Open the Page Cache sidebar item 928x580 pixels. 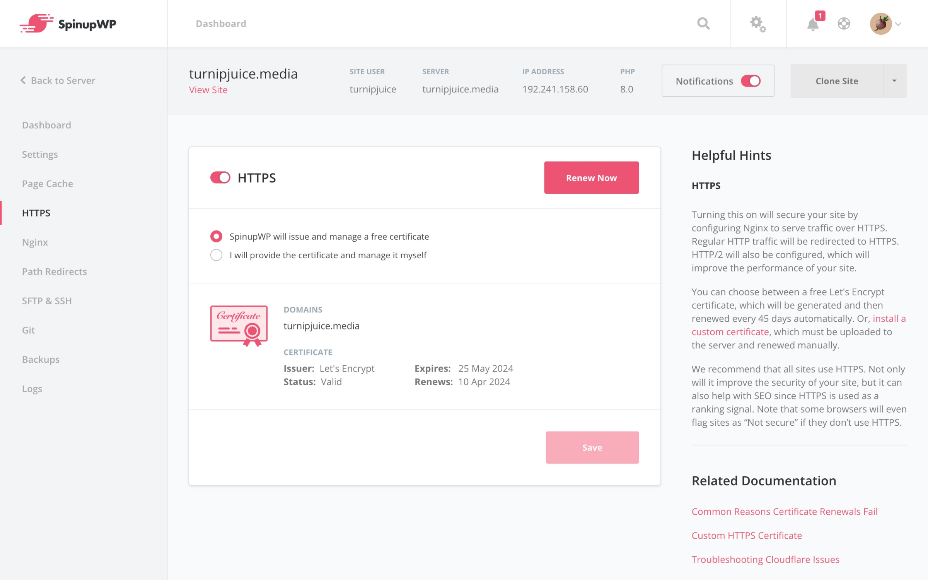(x=48, y=184)
